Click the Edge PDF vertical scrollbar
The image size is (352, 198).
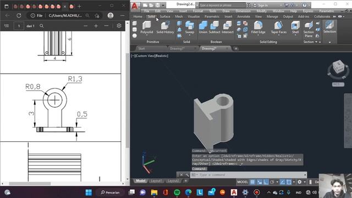(x=127, y=101)
